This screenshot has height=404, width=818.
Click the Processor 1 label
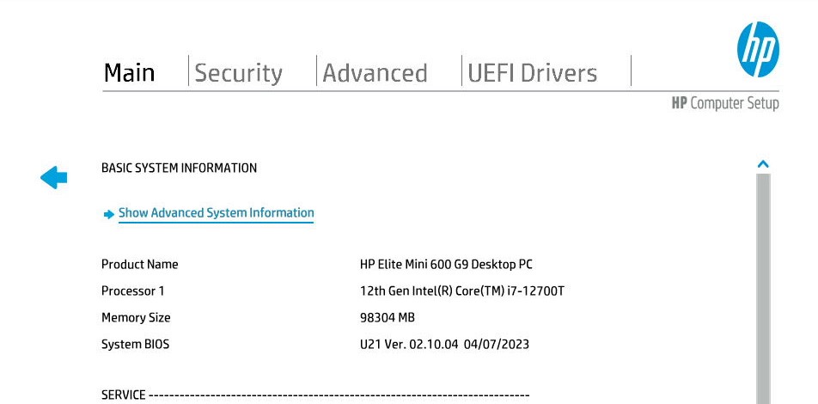(133, 291)
